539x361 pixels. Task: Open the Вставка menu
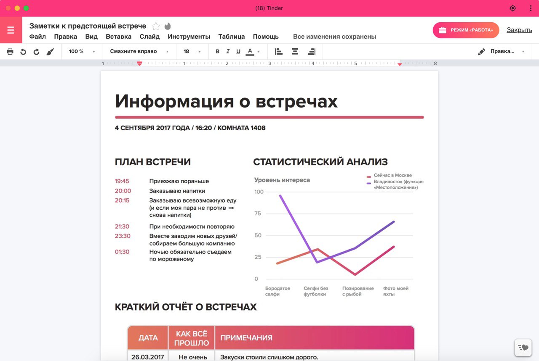[x=119, y=37]
